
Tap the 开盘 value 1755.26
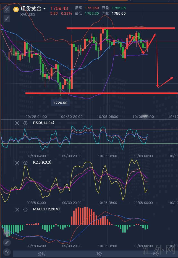(x=119, y=8)
